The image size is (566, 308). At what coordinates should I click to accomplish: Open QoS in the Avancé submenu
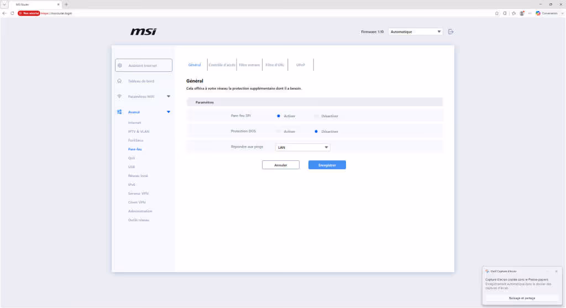point(132,158)
